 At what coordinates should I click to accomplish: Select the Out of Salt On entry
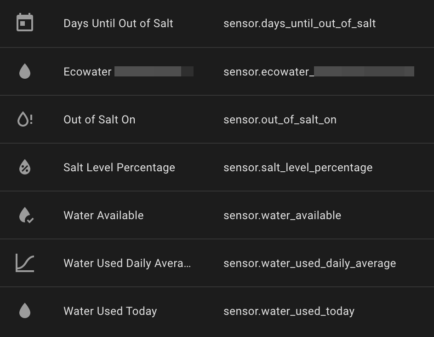click(99, 120)
